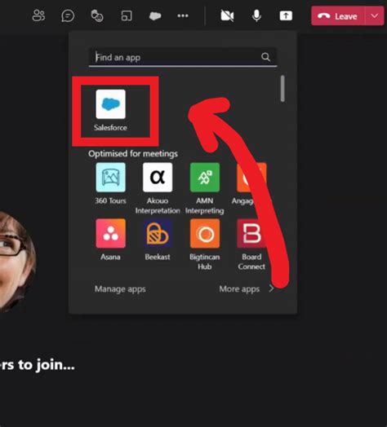The height and width of the screenshot is (427, 387).
Task: Select the Beekast app
Action: [x=158, y=240]
